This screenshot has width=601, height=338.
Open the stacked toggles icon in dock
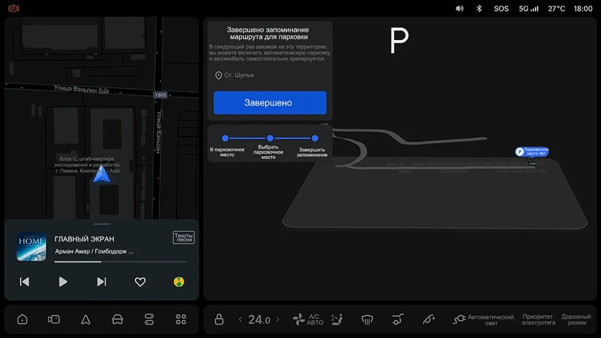(x=149, y=319)
